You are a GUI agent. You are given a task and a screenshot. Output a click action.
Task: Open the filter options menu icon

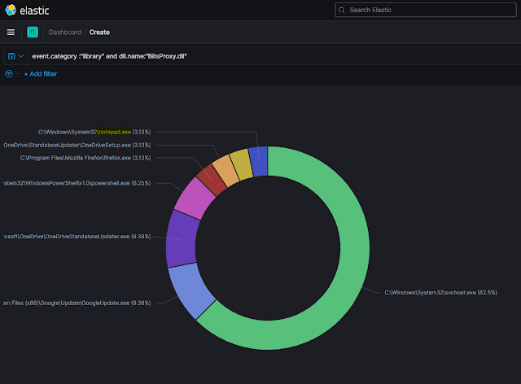pos(9,73)
